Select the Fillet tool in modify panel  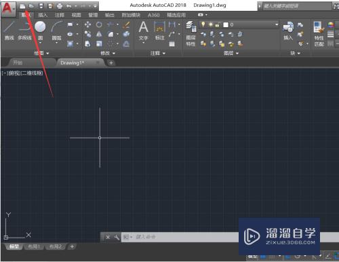[111, 34]
